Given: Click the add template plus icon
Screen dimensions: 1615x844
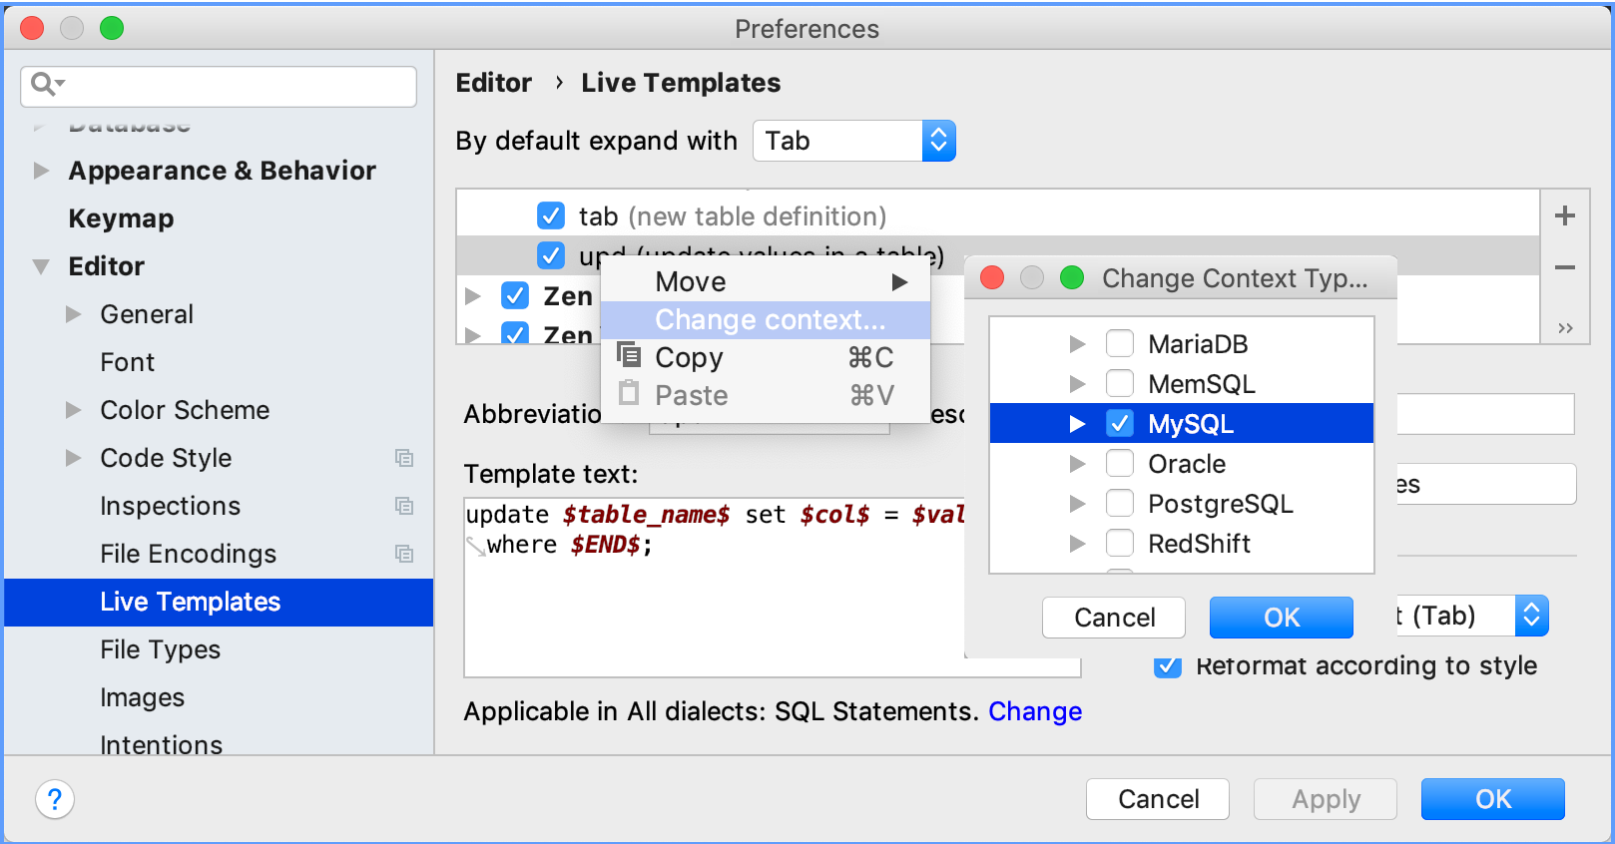Looking at the screenshot, I should [x=1565, y=215].
